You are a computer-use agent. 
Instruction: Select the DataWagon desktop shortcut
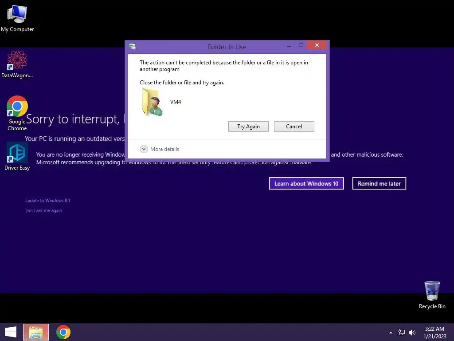click(17, 64)
